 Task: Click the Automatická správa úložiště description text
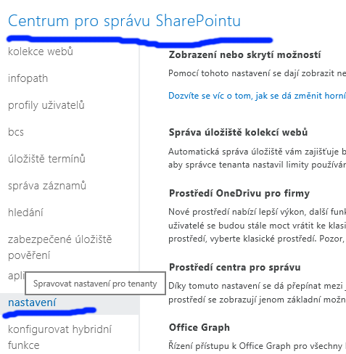click(x=257, y=158)
